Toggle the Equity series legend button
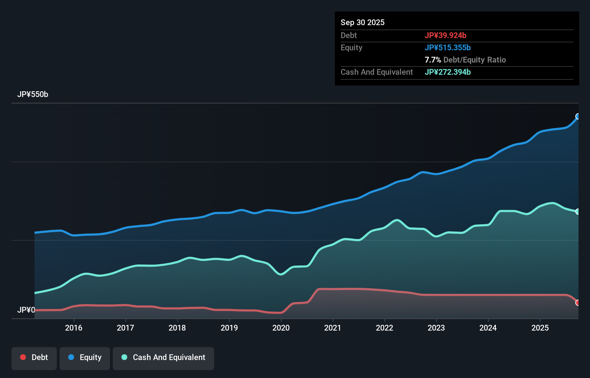 pos(85,358)
